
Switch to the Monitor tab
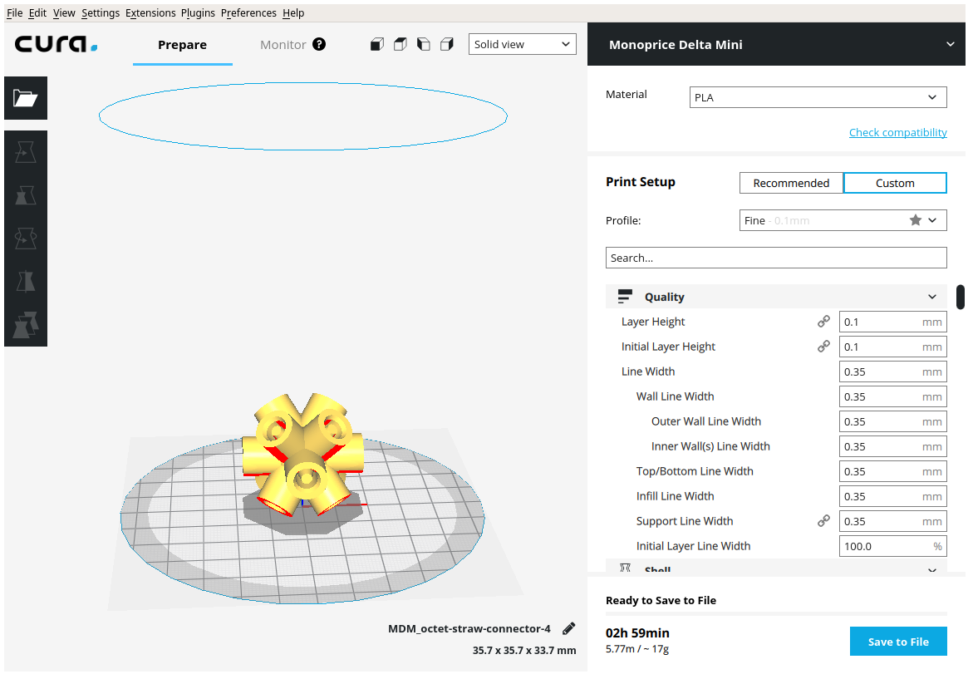(283, 45)
